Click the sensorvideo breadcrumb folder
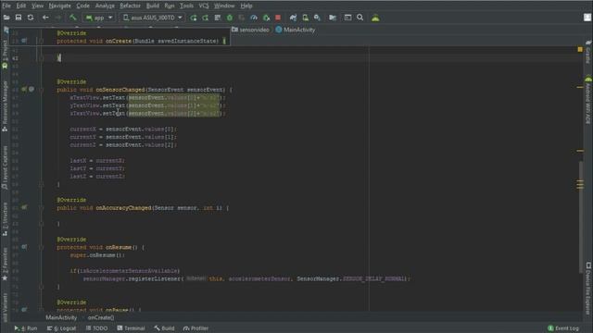 click(250, 30)
